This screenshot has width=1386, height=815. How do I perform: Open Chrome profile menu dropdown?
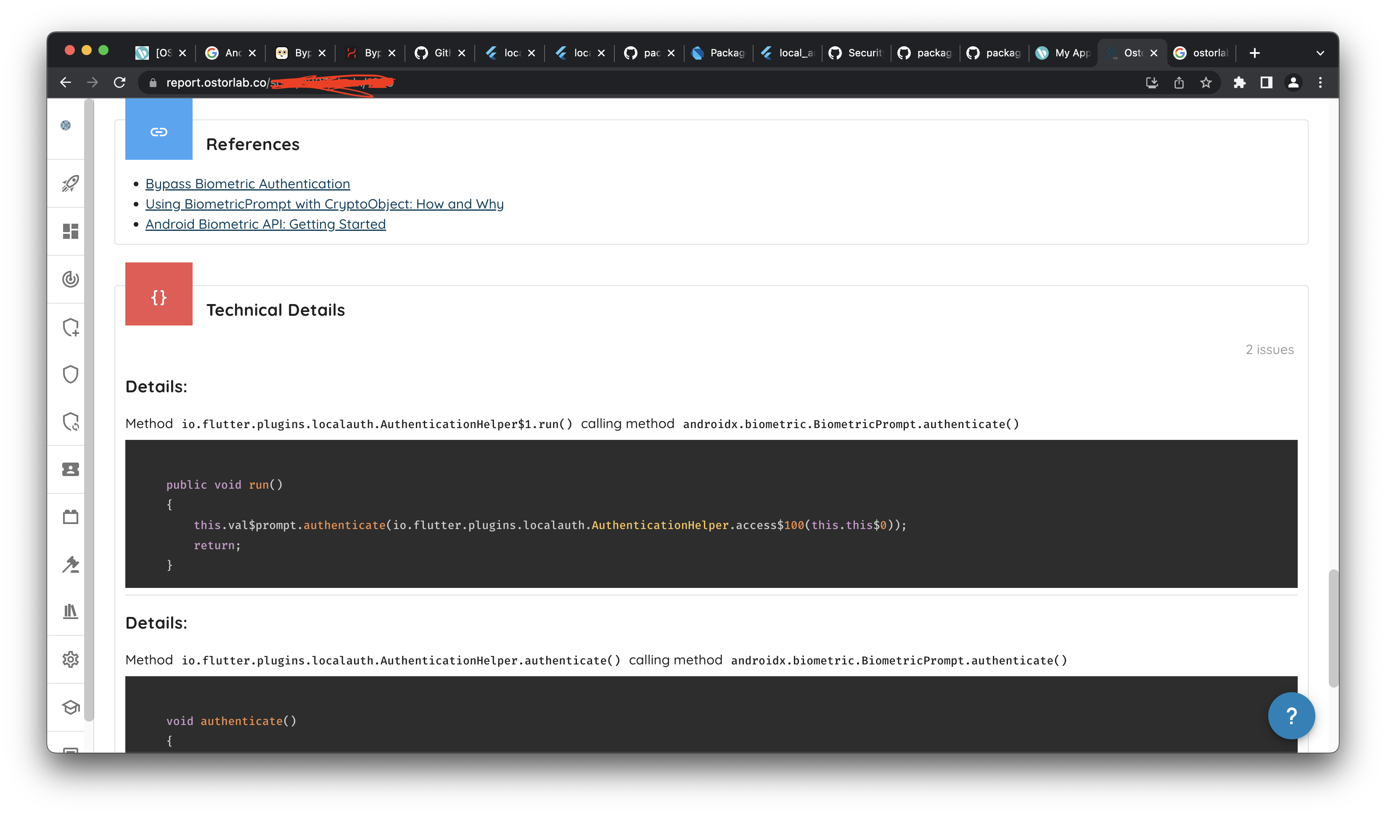pyautogui.click(x=1293, y=82)
